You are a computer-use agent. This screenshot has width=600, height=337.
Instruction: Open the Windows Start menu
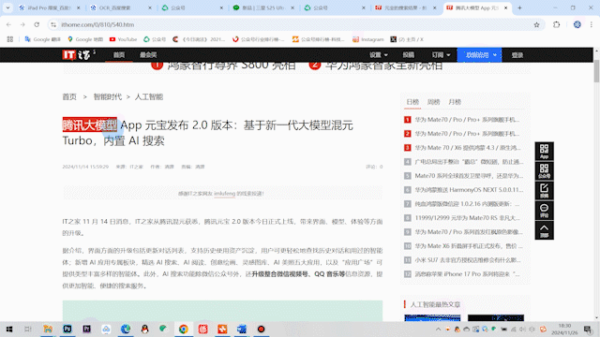[x=9, y=329]
